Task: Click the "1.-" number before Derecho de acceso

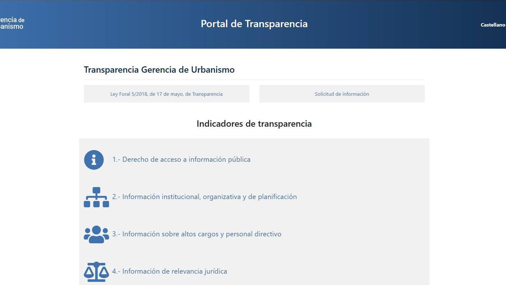Action: [x=116, y=160]
